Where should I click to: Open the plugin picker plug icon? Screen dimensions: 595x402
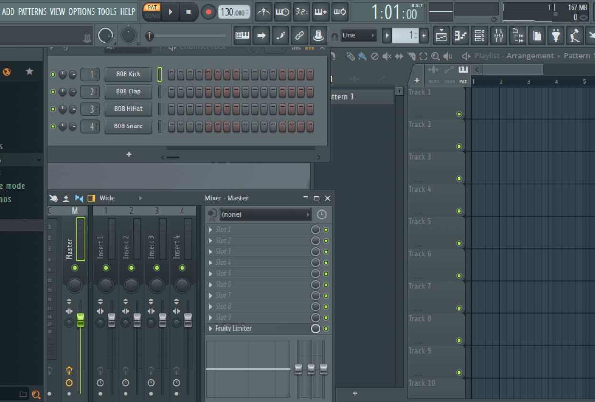pos(555,35)
